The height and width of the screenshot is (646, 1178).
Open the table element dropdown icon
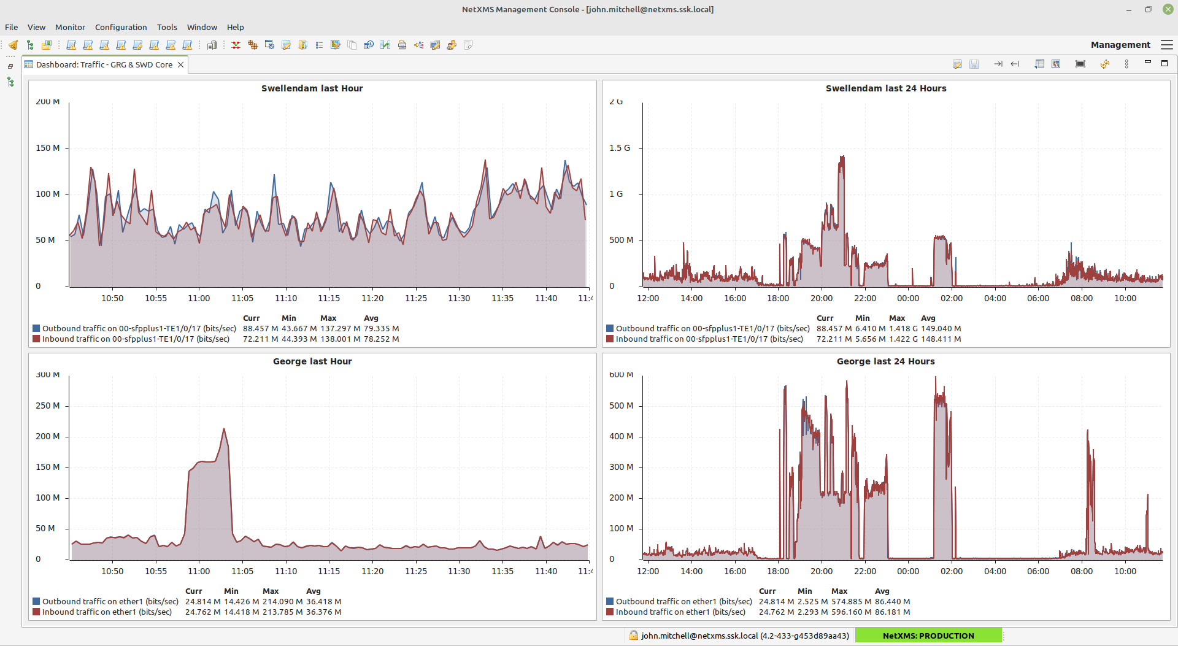coord(1039,64)
